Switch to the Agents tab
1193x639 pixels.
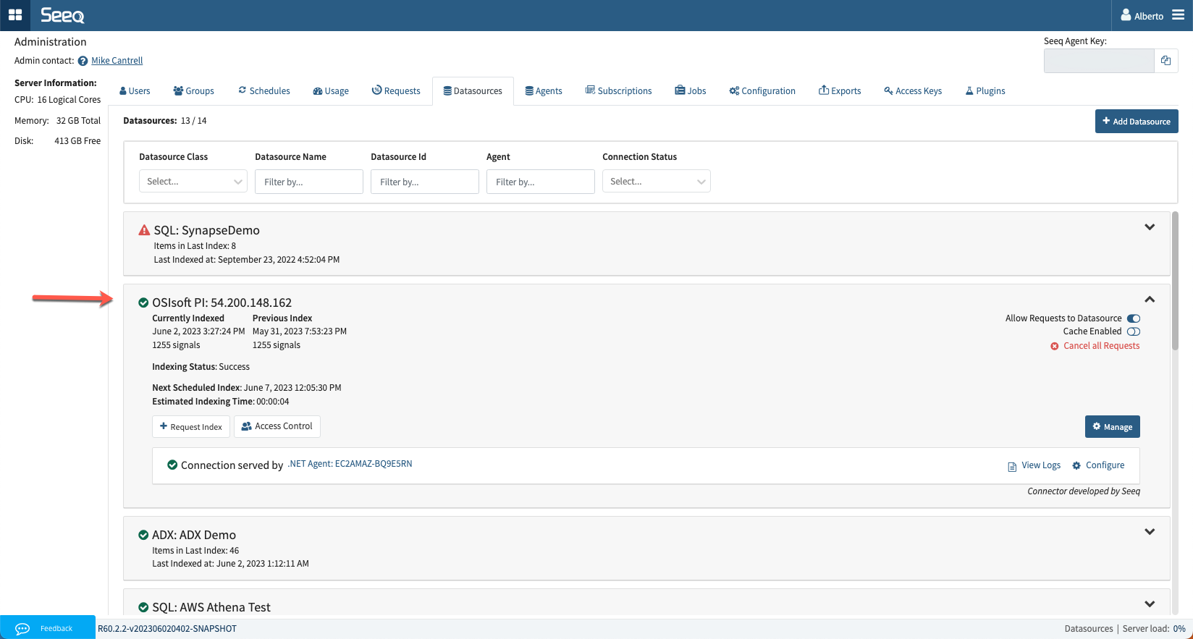pyautogui.click(x=544, y=91)
